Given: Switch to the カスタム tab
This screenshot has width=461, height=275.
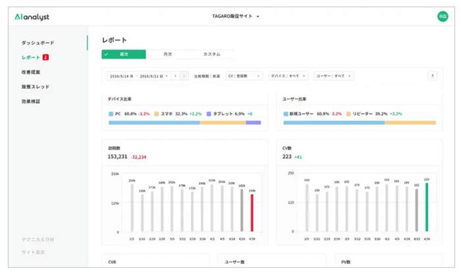Looking at the screenshot, I should point(211,54).
